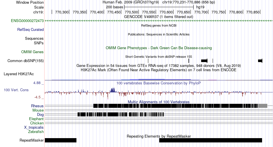Image resolution: width=273 pixels, height=147 pixels.
Task: Select the Rhesus alignment row label
Action: click(37, 106)
